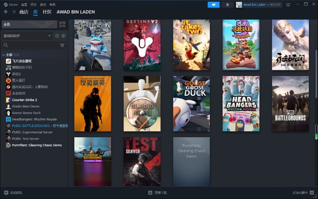Screen dimensions: 318x199
Task: Open the announcements megaphone button
Action: (x=213, y=5)
